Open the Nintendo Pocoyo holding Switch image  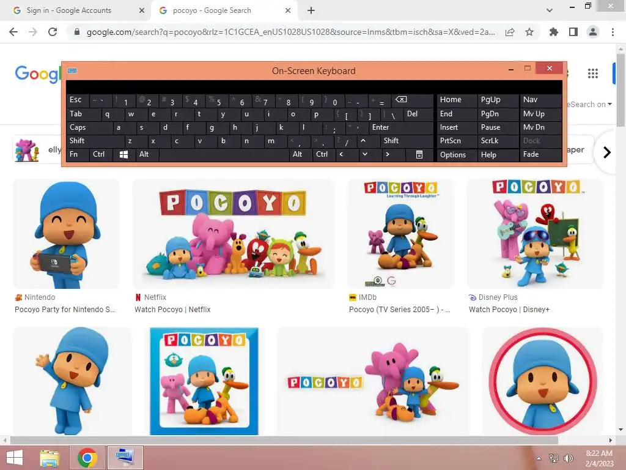[66, 234]
